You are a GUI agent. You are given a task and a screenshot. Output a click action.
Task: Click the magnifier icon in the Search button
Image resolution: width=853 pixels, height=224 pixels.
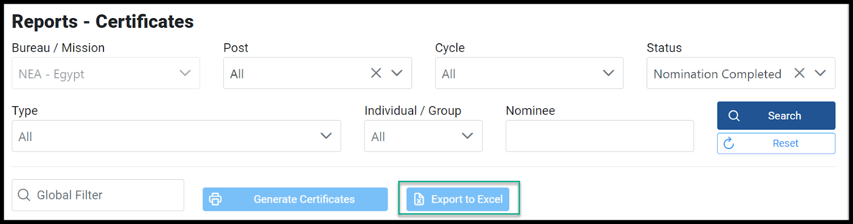tap(734, 116)
